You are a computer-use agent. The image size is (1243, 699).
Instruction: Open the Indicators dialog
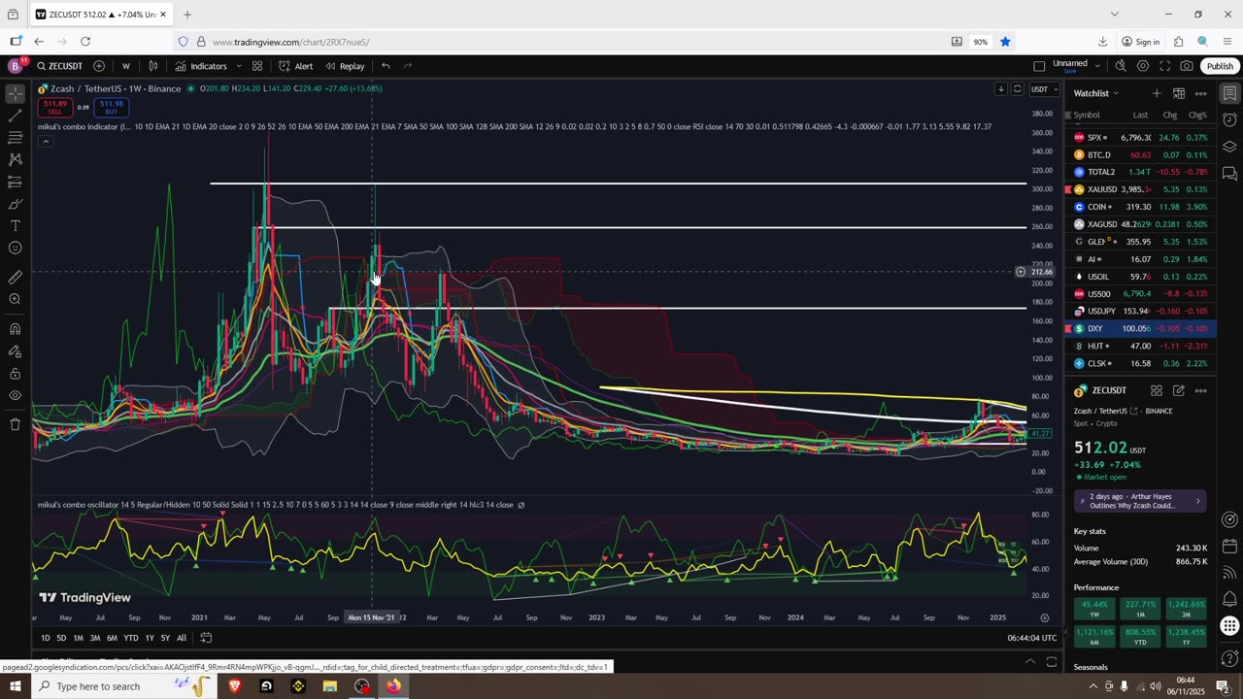[201, 66]
